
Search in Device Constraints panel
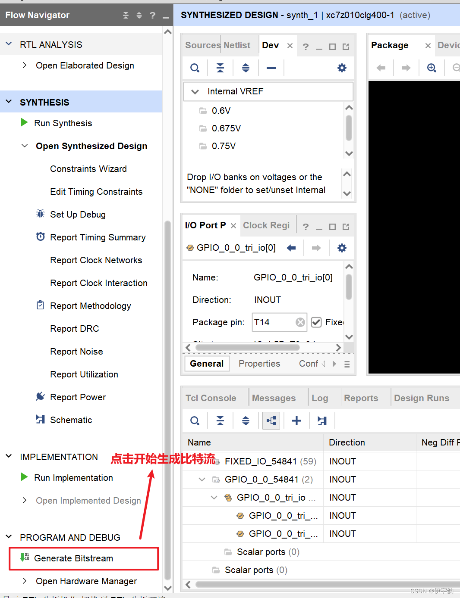[x=195, y=68]
